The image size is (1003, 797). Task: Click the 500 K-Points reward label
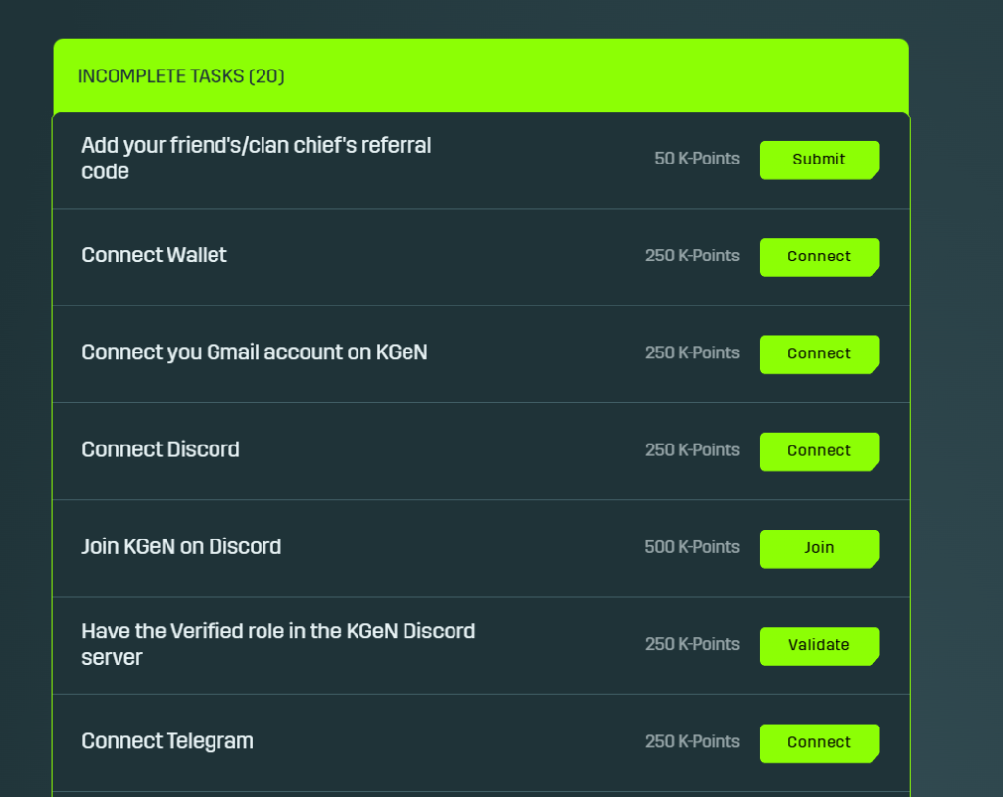[x=693, y=547]
